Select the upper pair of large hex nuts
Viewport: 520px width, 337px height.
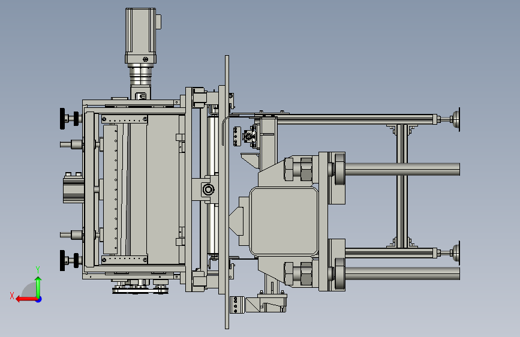click(x=298, y=169)
